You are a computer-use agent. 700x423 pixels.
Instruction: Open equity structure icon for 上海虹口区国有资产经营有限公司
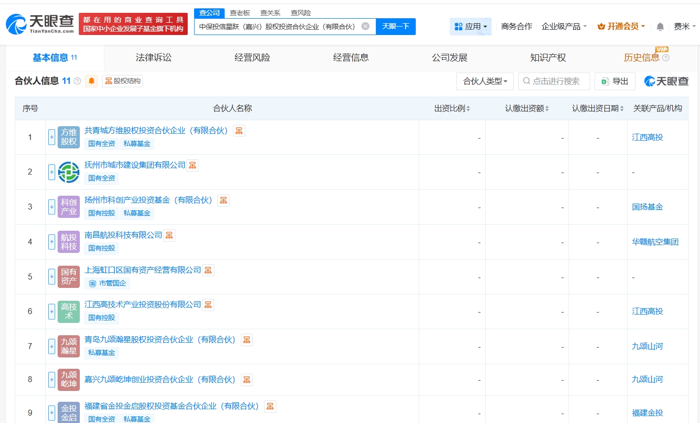208,270
